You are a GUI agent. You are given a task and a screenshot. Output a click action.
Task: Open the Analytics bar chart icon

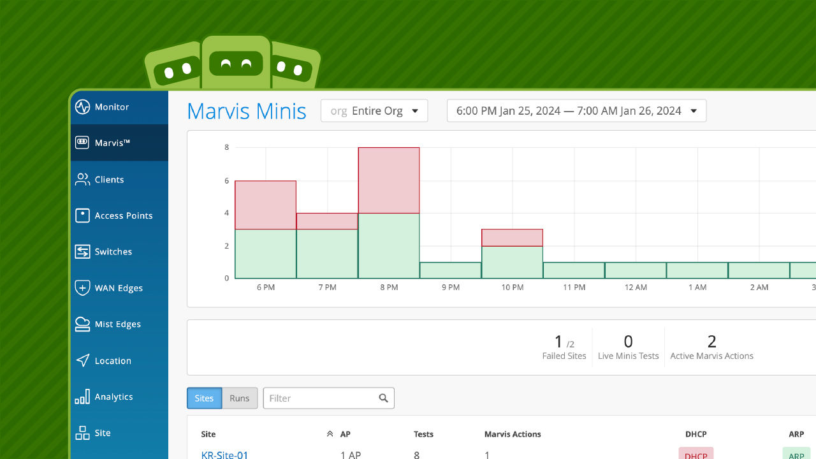[x=82, y=397]
